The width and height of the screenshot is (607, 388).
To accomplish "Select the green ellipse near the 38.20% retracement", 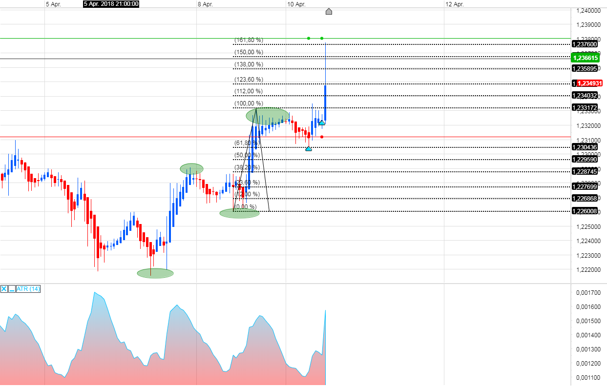I will point(191,168).
